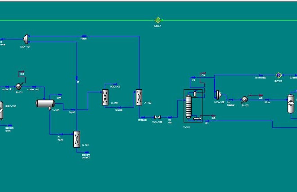Select the MIX-101 mixer unit

[x=26, y=39]
